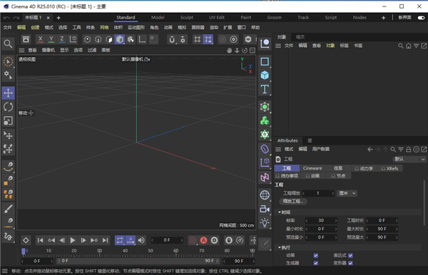Open the viewport 过滤 menu

click(x=92, y=50)
